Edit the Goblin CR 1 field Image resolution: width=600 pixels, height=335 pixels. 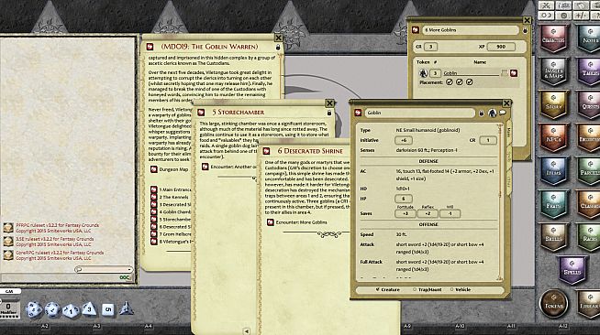pos(488,140)
